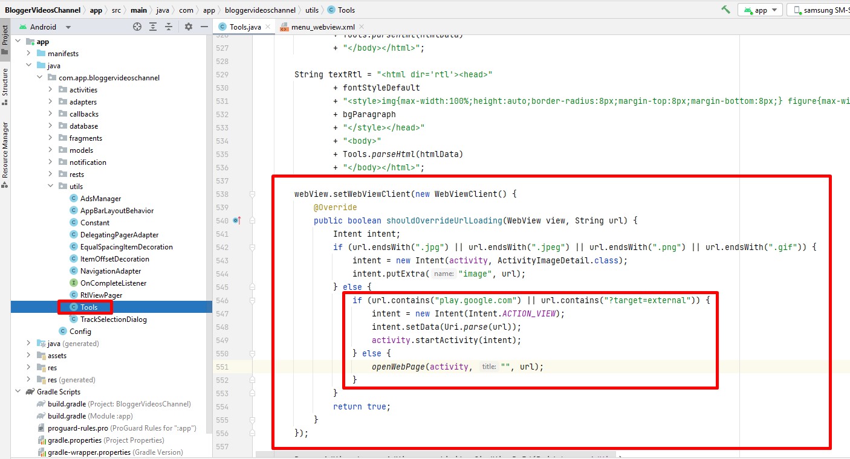This screenshot has width=850, height=459.
Task: Open Project panel gear options
Action: click(x=188, y=27)
